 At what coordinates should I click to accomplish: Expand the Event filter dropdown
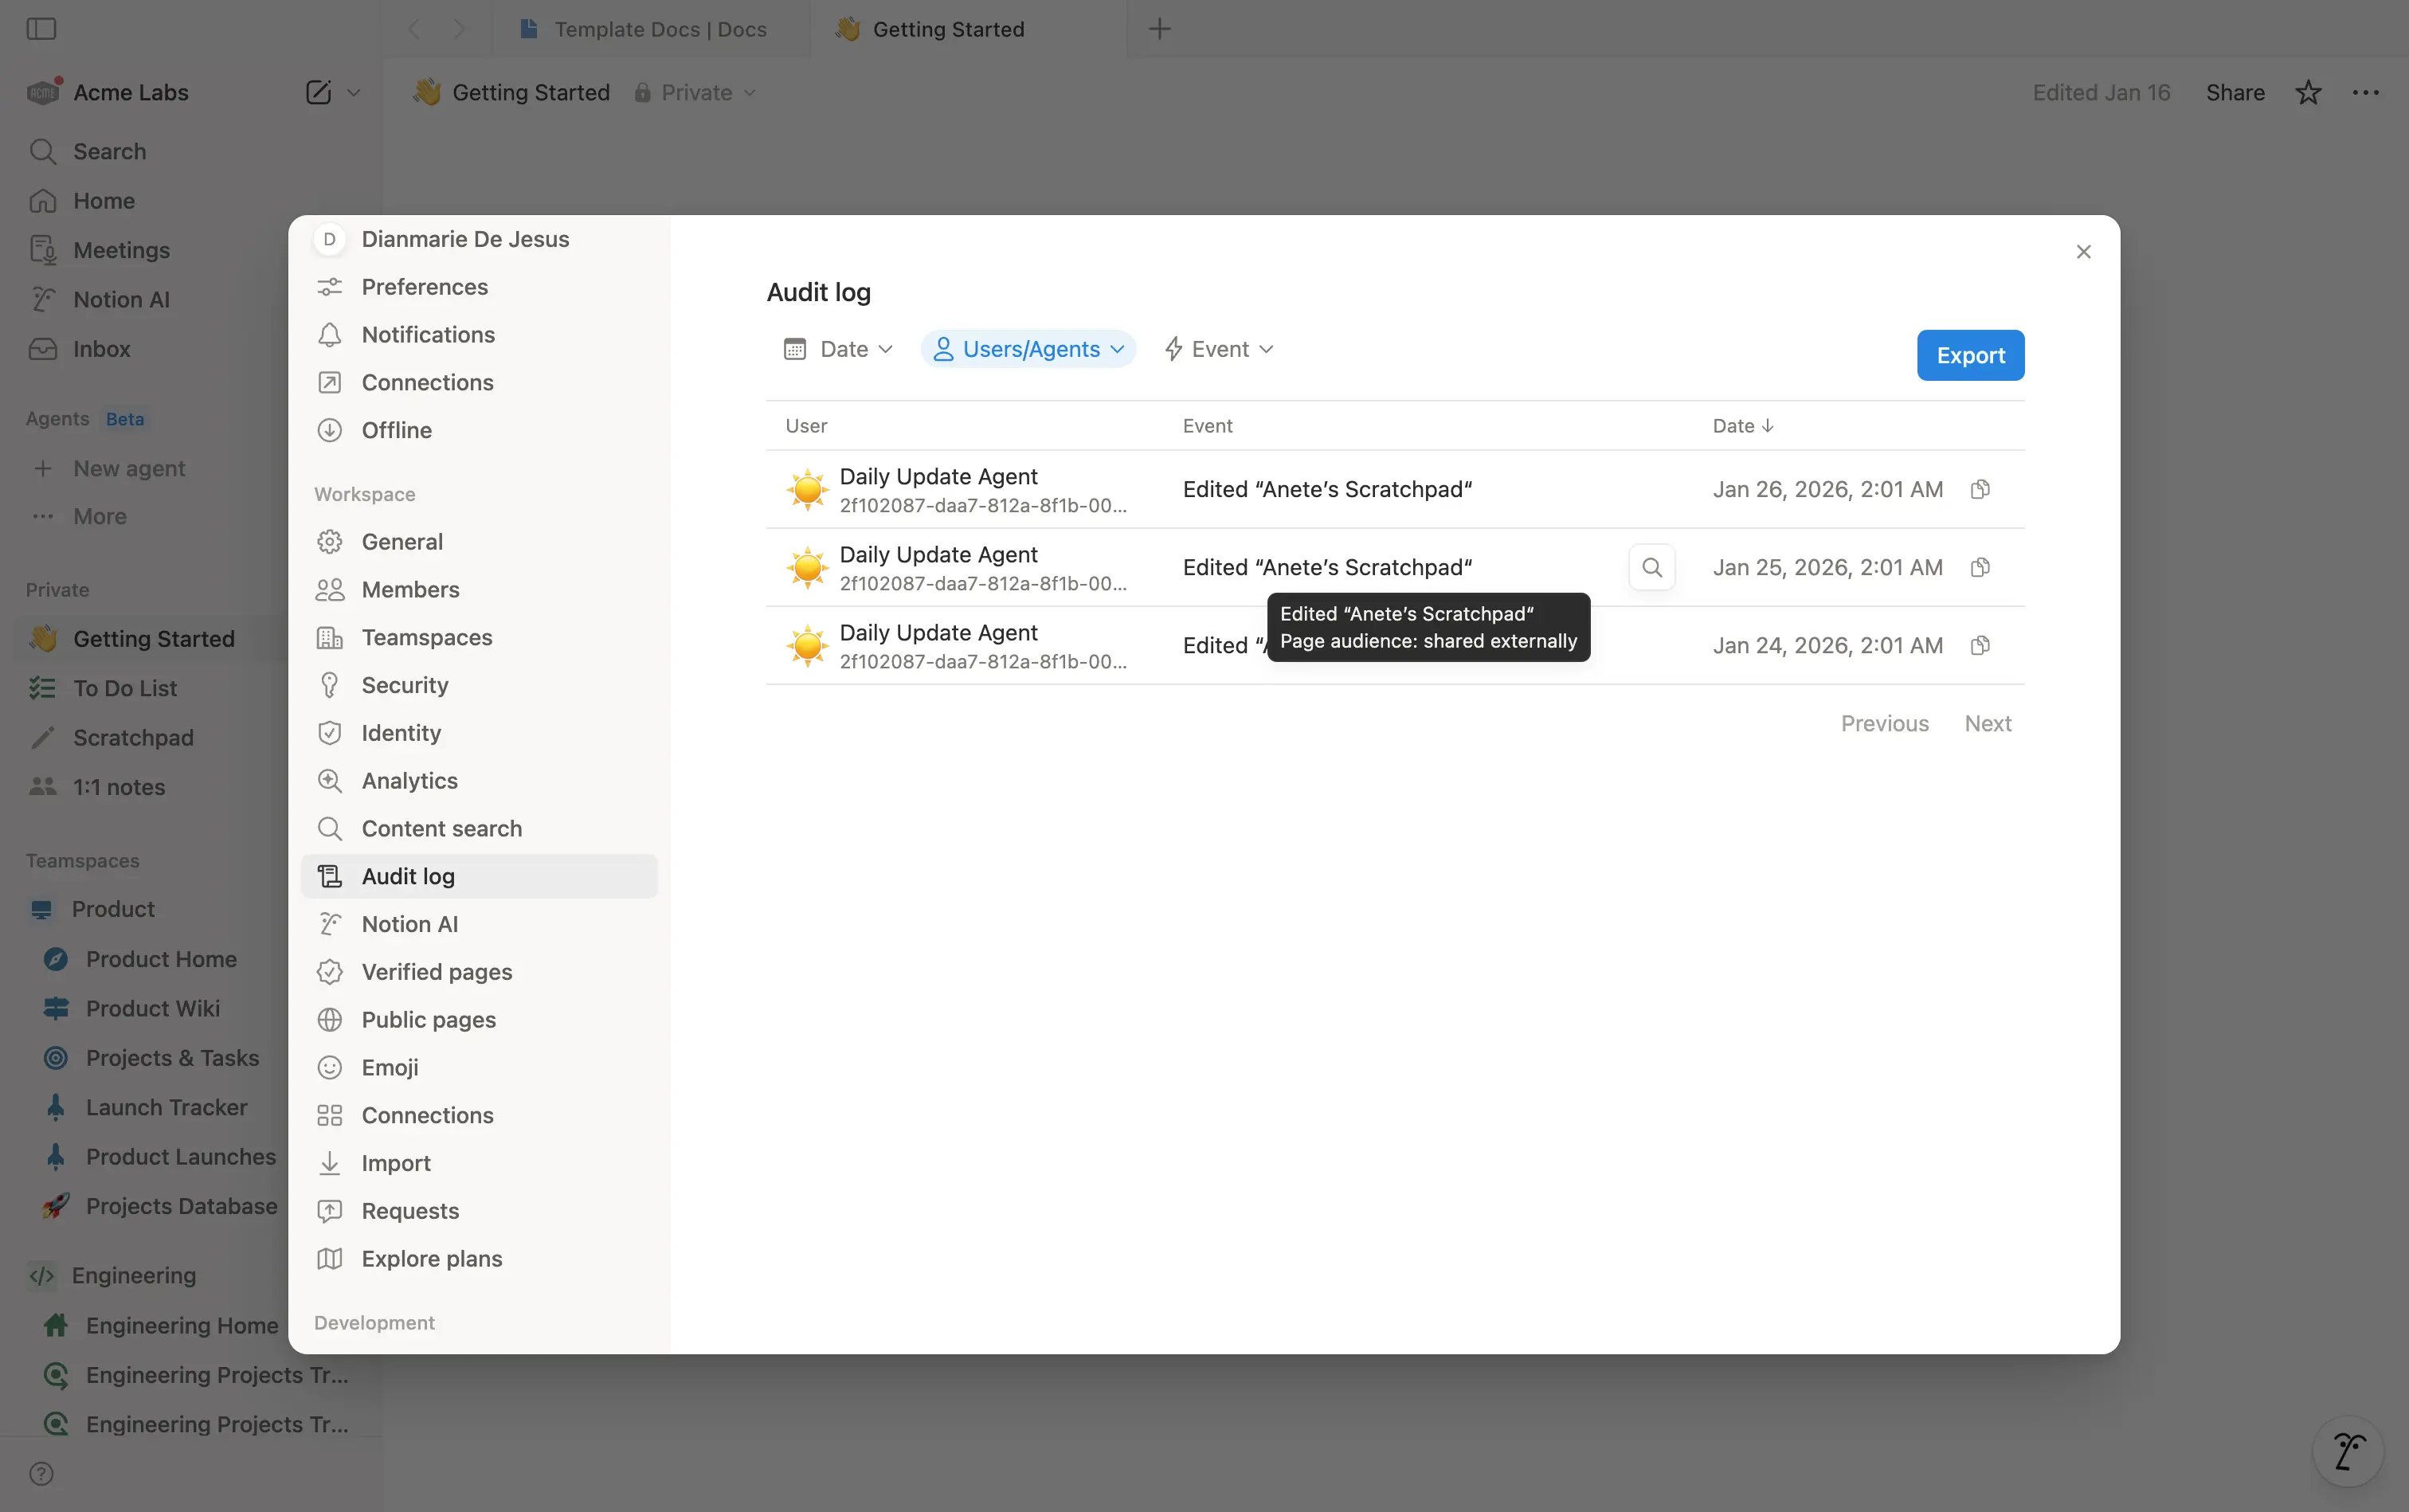point(1217,348)
